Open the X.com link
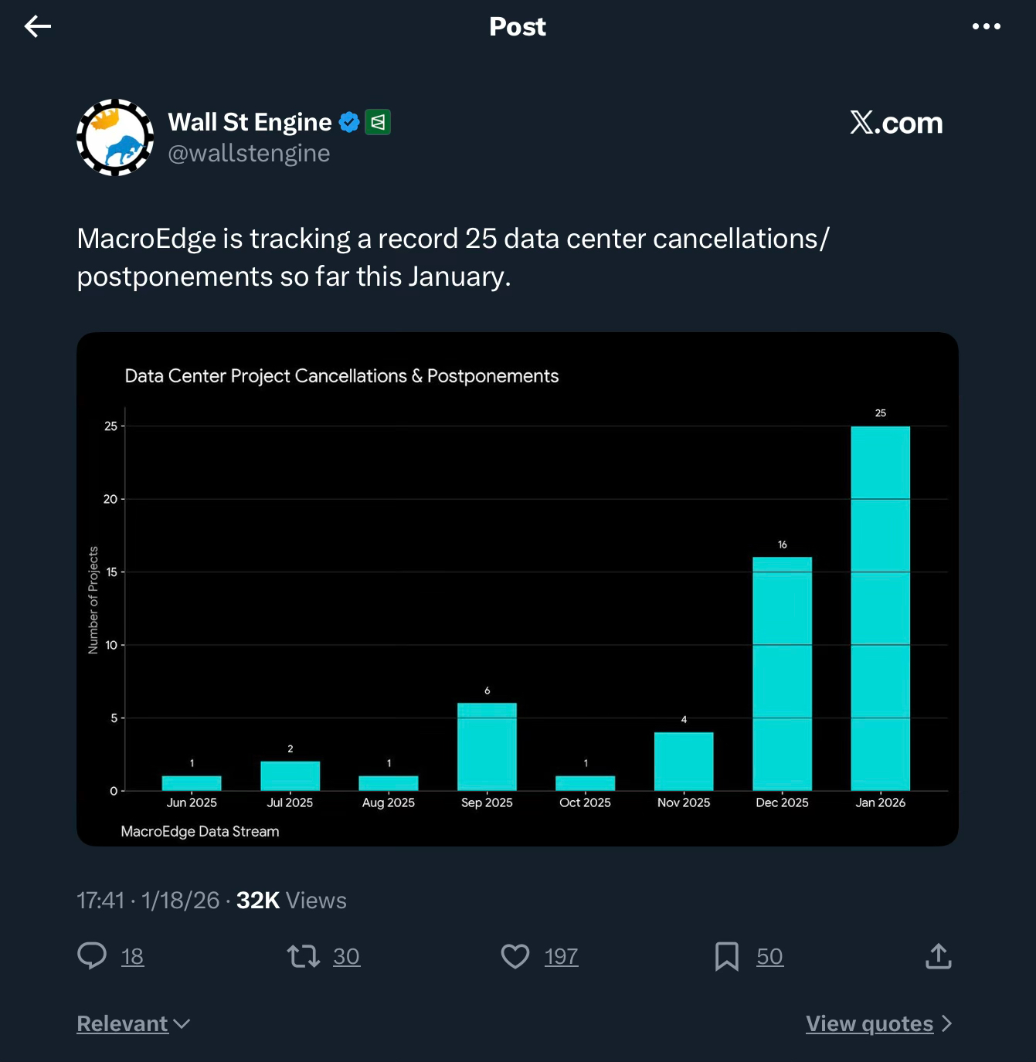The height and width of the screenshot is (1062, 1036). pos(896,123)
